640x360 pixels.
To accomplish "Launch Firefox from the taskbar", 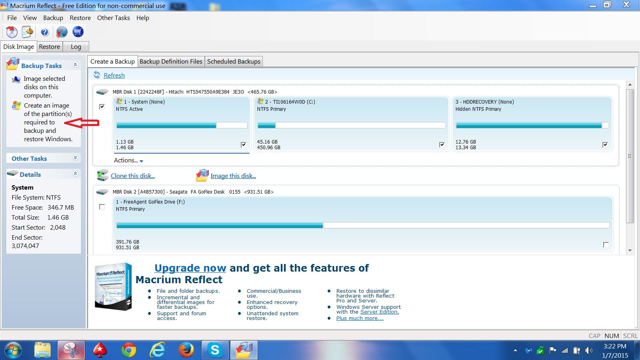I will pos(186,350).
